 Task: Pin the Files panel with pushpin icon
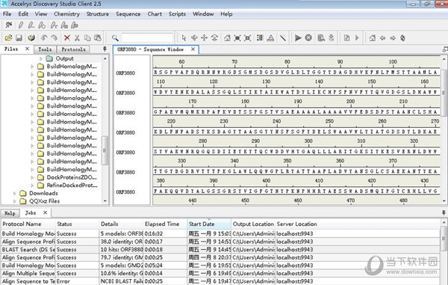[x=105, y=49]
